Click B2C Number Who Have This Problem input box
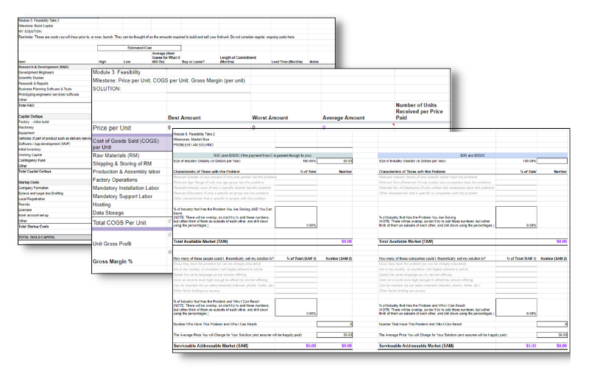Viewport: 589px width, 368px height. click(x=335, y=324)
